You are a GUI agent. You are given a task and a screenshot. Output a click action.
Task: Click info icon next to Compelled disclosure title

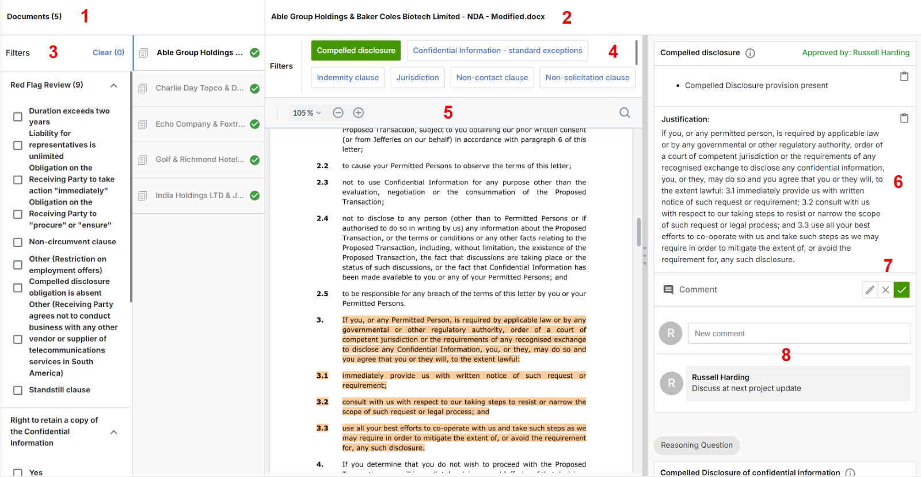click(x=750, y=53)
